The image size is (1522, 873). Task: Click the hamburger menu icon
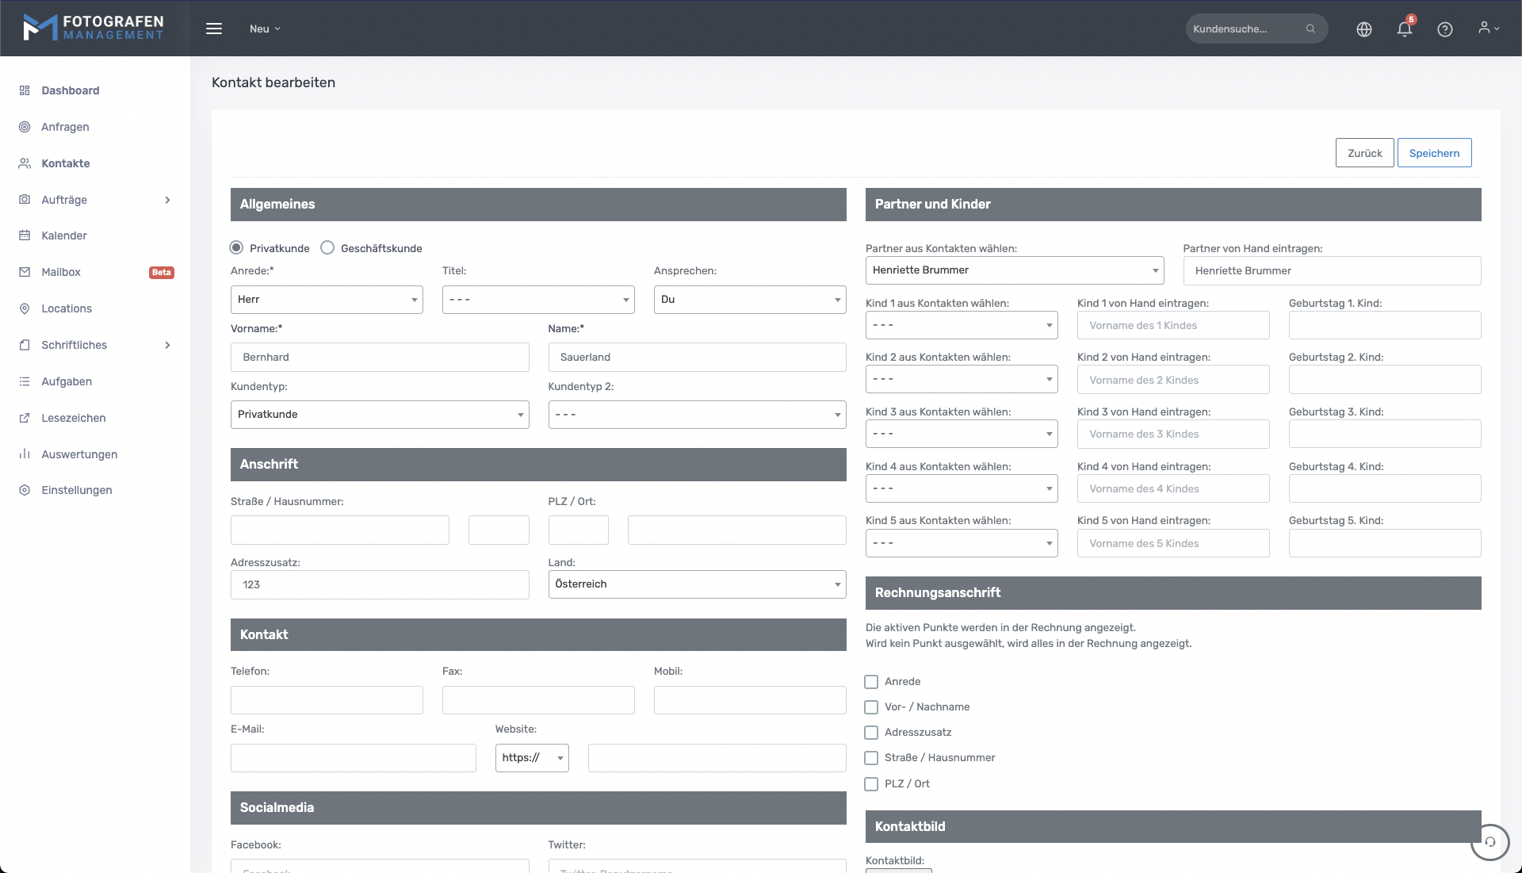coord(214,29)
